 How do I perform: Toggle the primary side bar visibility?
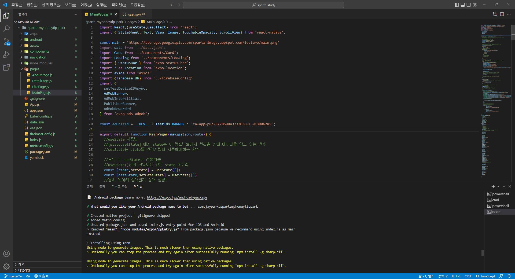[x=457, y=5]
